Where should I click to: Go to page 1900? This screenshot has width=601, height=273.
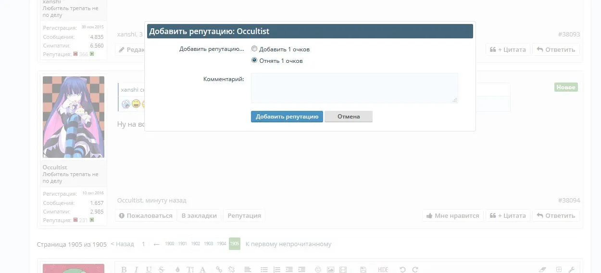170,244
